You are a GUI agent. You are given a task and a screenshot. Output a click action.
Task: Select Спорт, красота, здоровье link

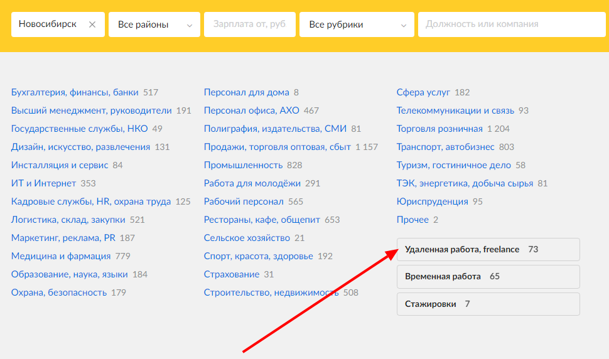click(258, 256)
